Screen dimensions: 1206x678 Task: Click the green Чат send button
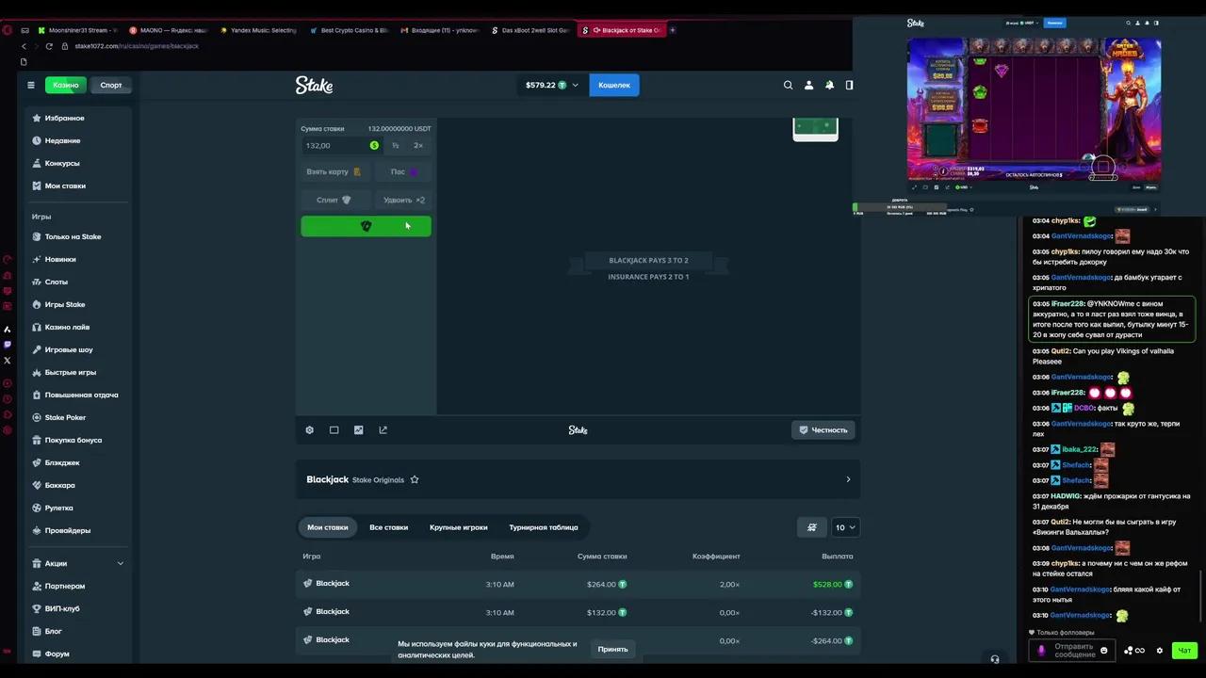point(1184,651)
